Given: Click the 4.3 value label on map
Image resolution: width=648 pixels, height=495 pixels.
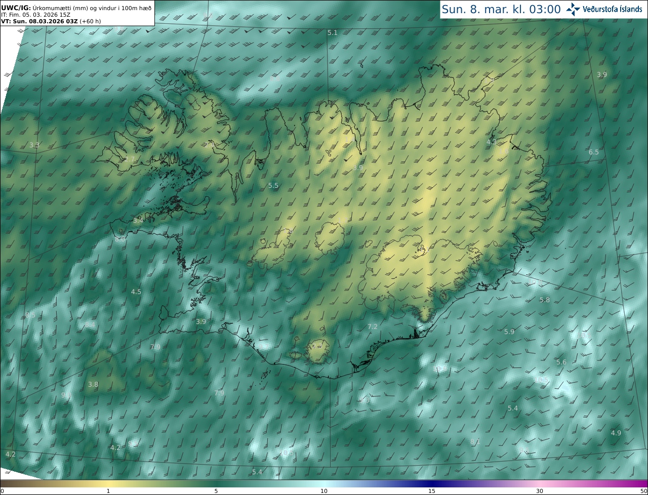Looking at the screenshot, I should click(491, 142).
